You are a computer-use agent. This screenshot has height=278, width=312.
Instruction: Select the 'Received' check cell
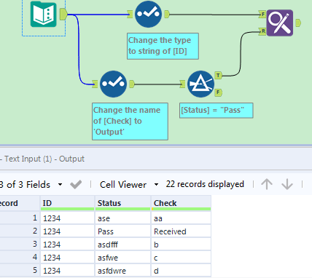pos(181,231)
